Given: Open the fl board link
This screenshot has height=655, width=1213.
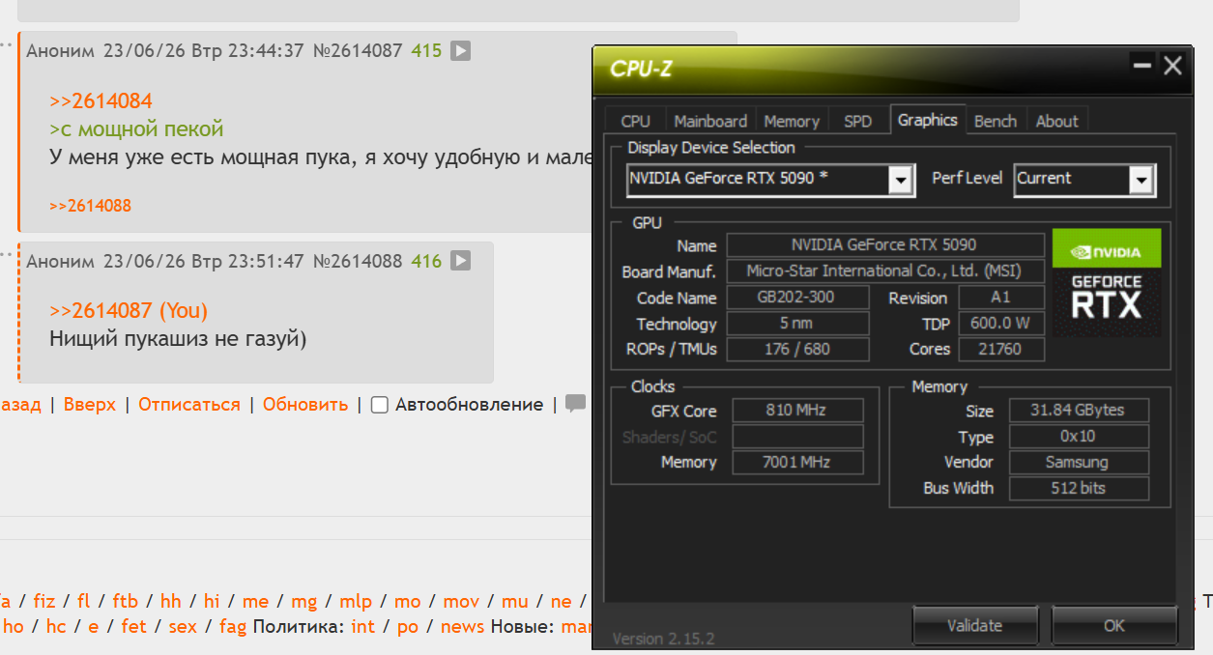Looking at the screenshot, I should tap(84, 602).
